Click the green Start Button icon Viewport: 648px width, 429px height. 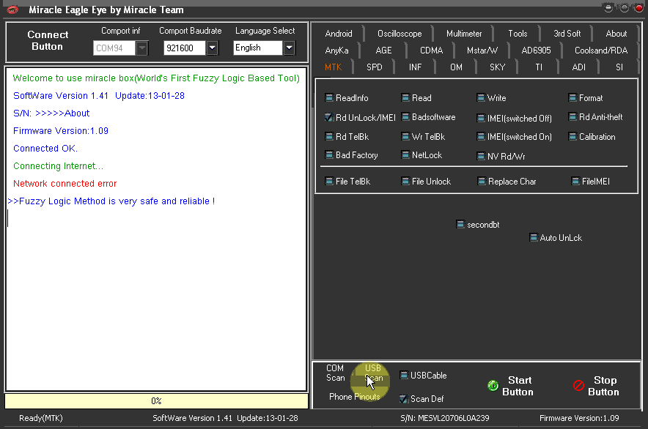[x=493, y=386]
